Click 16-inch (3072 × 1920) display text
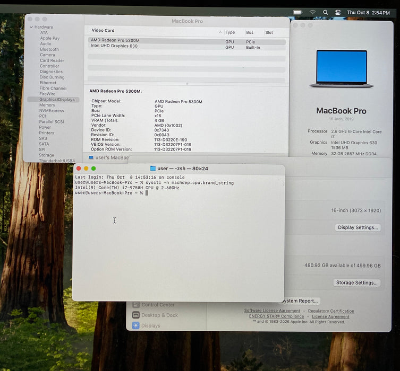This screenshot has height=371, width=400. [x=356, y=210]
